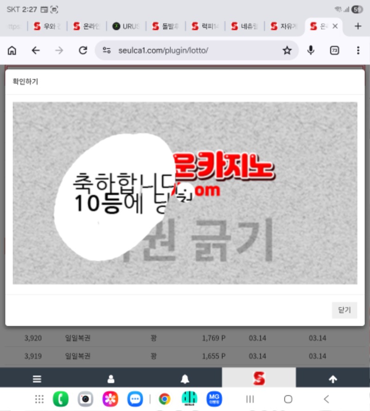The width and height of the screenshot is (370, 411).
Task: Reload the current page
Action: [83, 50]
